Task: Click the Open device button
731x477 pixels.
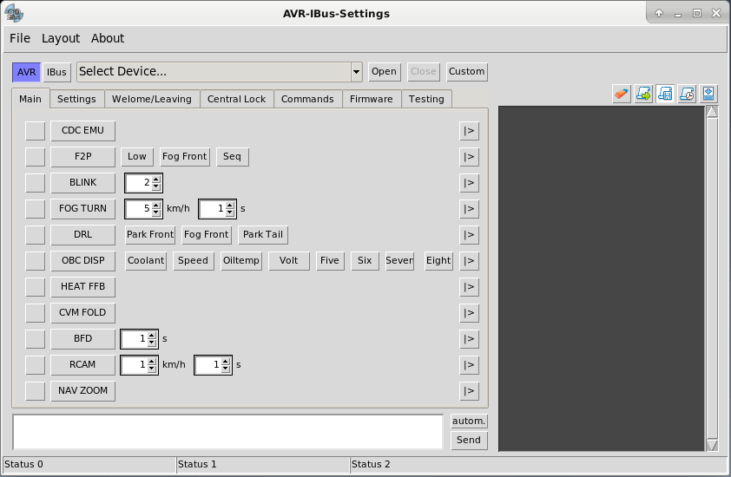Action: click(x=384, y=72)
